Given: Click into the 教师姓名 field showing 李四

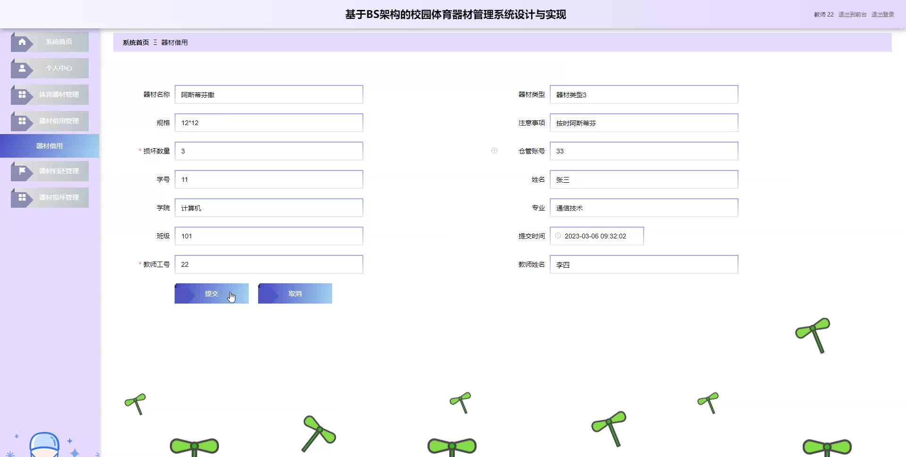Looking at the screenshot, I should pyautogui.click(x=644, y=264).
